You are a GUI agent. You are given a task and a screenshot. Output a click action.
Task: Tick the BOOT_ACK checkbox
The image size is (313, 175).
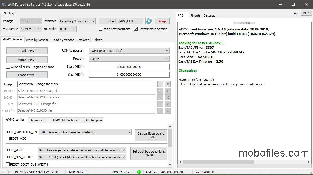coord(7,139)
